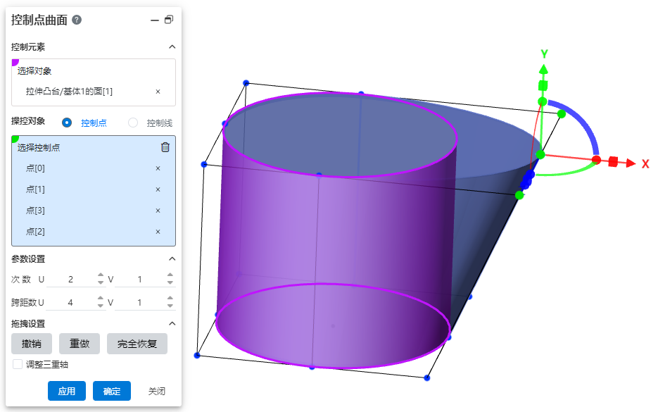Click the 确定 button
658x412 pixels.
(112, 391)
